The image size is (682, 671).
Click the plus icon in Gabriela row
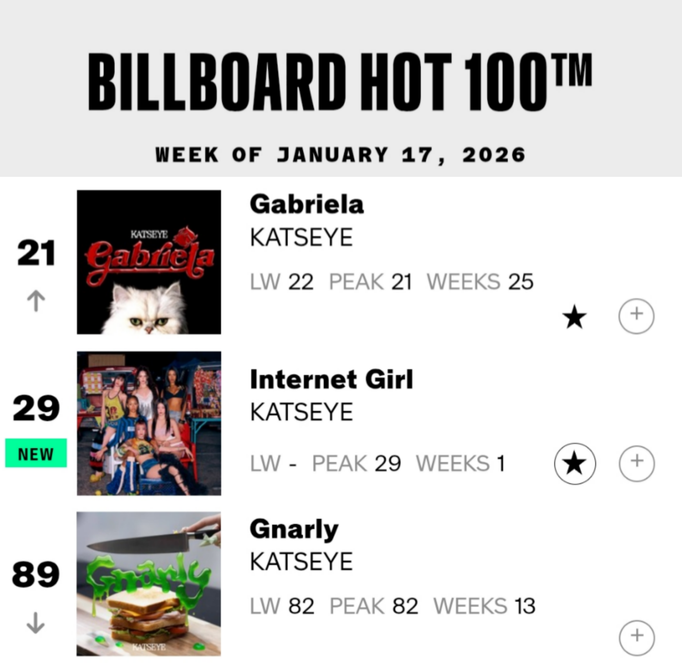point(636,315)
